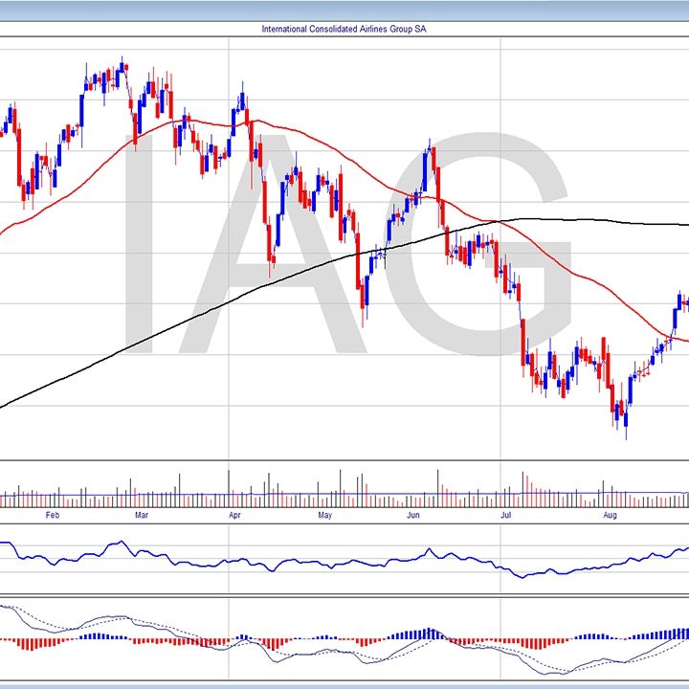Select the blue oscillator line below volume
Viewport: 689px width, 689px height.
[x=287, y=561]
